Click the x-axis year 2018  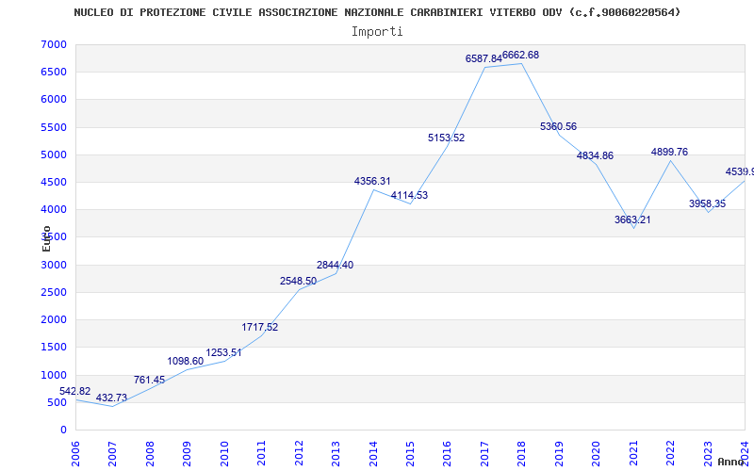pyautogui.click(x=522, y=454)
